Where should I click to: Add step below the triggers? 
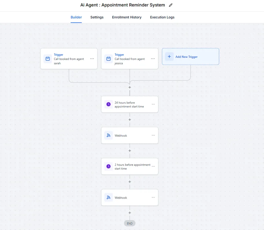tap(130, 87)
